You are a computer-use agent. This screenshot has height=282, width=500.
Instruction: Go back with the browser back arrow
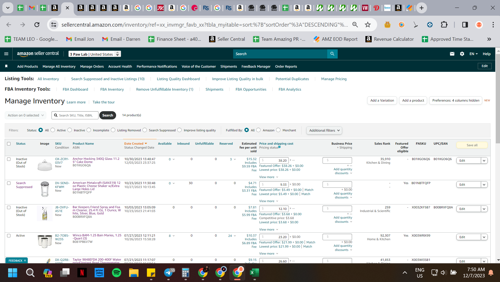click(9, 25)
